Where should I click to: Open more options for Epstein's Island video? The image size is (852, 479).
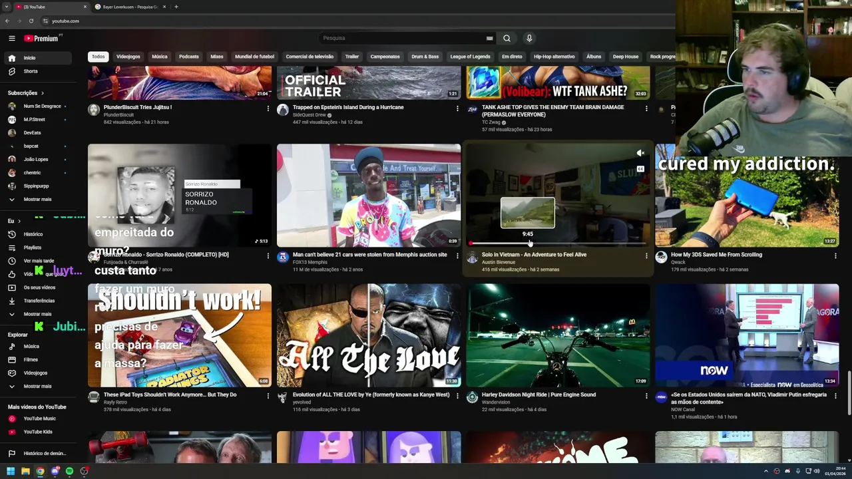tap(457, 108)
